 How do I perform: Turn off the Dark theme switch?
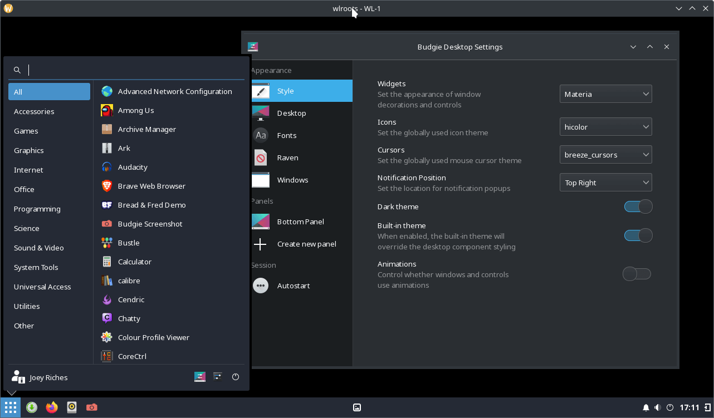(638, 206)
